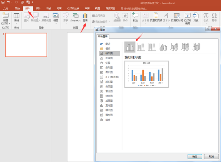Select Line (折线图) chart category
Image resolution: width=221 pixels, height=162 pixels.
coord(109,58)
